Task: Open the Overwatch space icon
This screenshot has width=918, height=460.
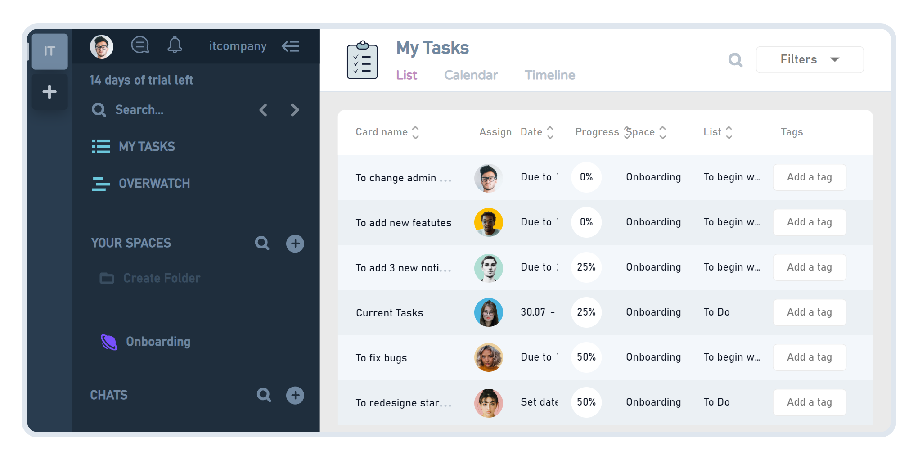Action: point(101,184)
